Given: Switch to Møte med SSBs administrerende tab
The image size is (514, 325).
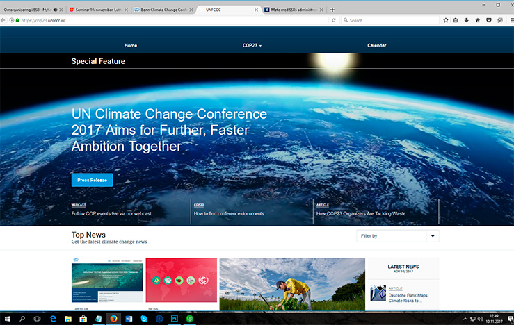Looking at the screenshot, I should (294, 10).
